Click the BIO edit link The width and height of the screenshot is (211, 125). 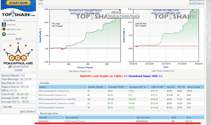pos(192,4)
